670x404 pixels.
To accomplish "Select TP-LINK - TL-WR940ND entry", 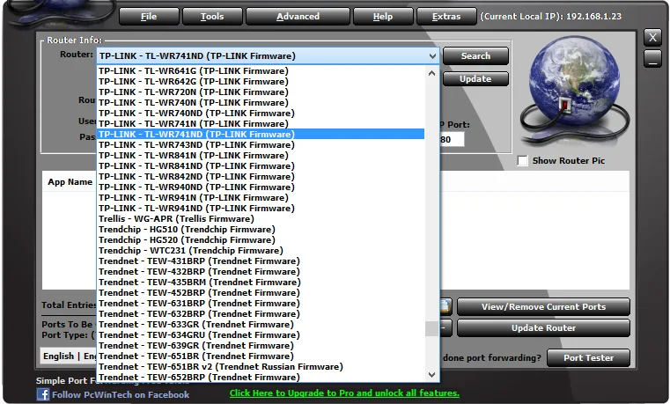I will [261, 187].
